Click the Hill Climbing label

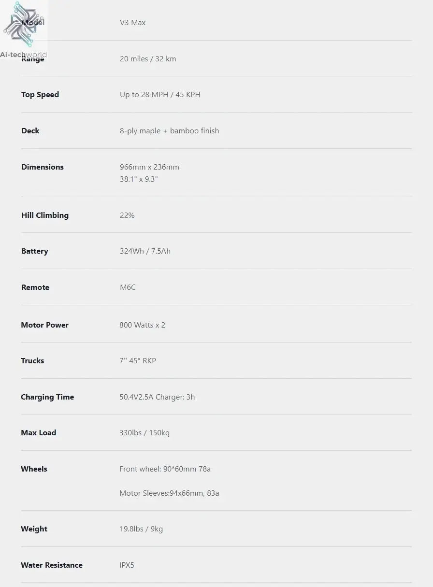click(x=45, y=215)
